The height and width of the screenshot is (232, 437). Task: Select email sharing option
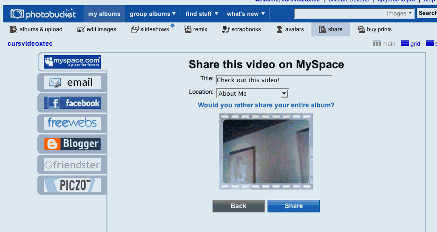pos(72,83)
